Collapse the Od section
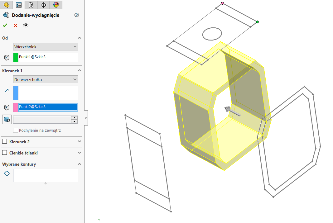This screenshot has height=223, width=333. (79, 38)
